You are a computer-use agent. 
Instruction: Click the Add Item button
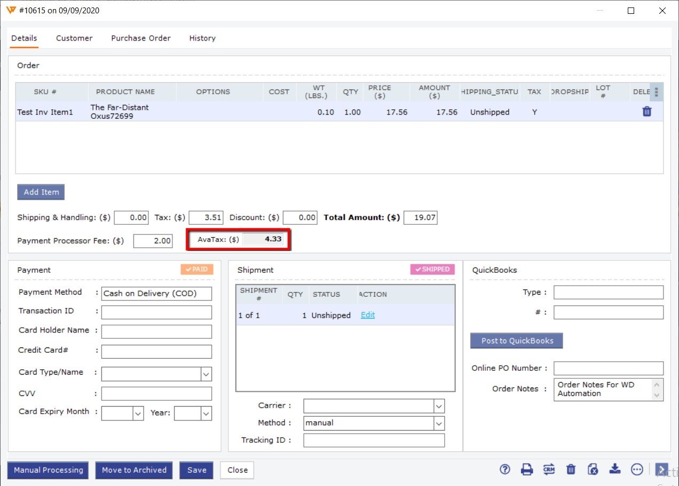click(41, 192)
